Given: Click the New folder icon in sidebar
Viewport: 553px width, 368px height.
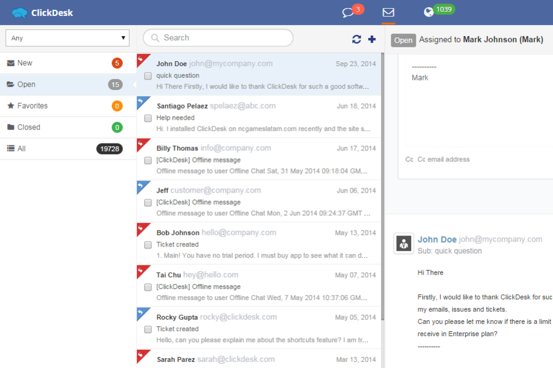Looking at the screenshot, I should click(x=10, y=63).
